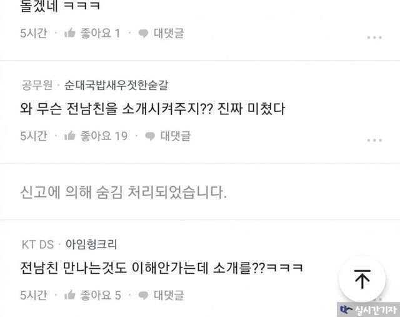This screenshot has width=400, height=317.
Task: Click thumbs-up icon on 아임형크리 comment
Action: click(69, 295)
